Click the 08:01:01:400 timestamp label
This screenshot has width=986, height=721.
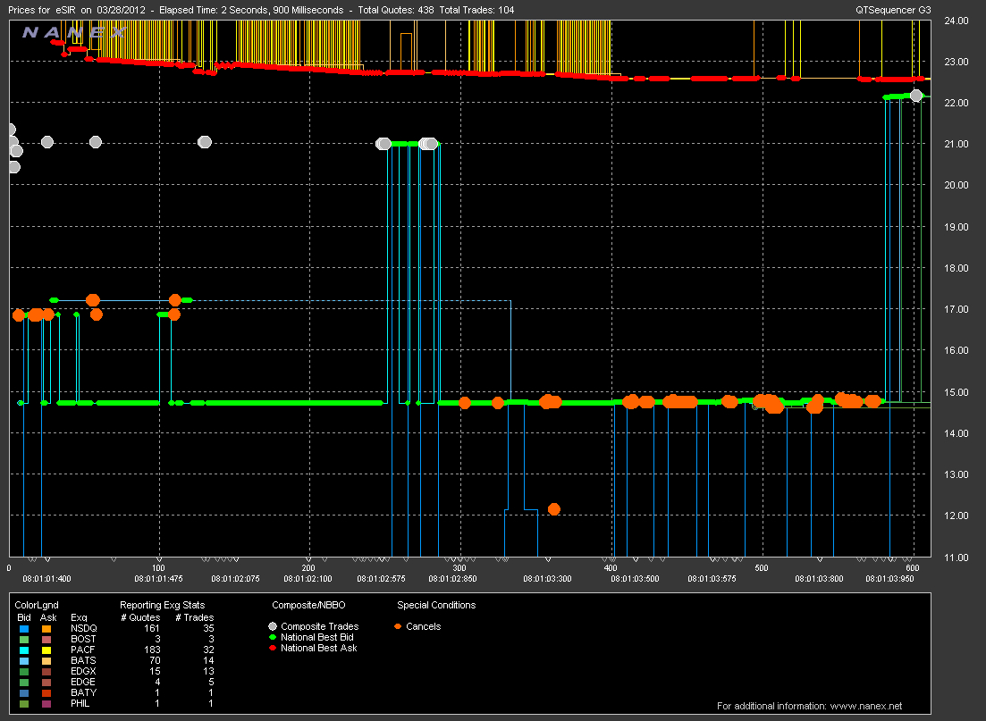point(47,578)
